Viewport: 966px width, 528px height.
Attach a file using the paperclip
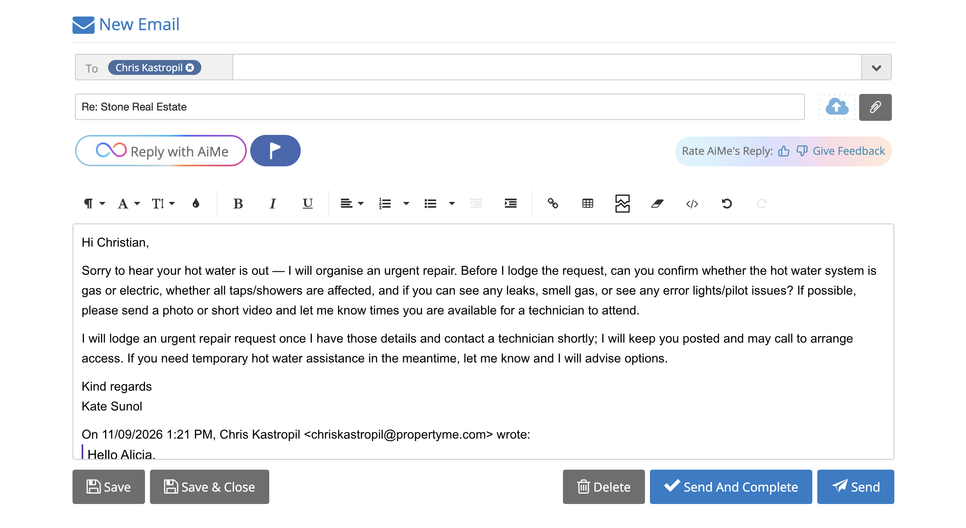[x=875, y=107]
